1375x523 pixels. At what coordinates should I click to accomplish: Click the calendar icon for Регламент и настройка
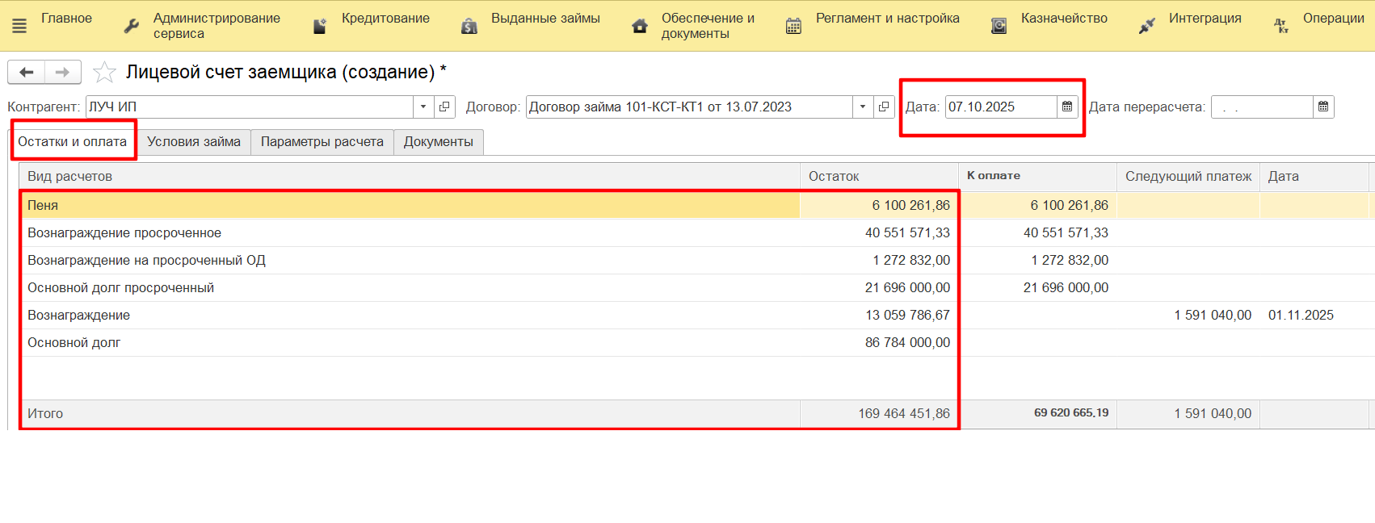(794, 26)
